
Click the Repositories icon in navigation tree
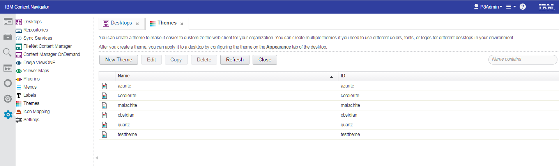click(19, 30)
